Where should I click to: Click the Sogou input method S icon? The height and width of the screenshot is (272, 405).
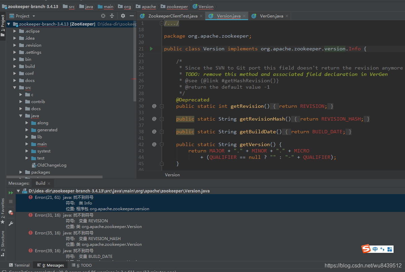click(x=366, y=249)
